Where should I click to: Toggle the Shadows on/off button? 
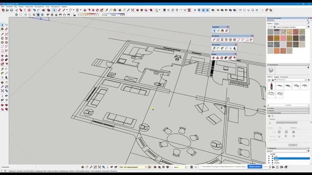tap(74, 15)
